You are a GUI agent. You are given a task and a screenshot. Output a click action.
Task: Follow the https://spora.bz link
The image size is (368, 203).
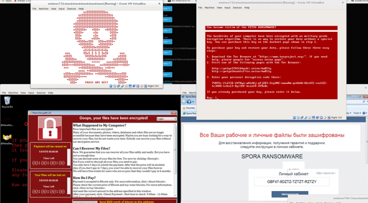pos(326,173)
